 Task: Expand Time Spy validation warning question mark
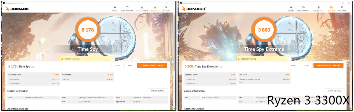point(112,59)
